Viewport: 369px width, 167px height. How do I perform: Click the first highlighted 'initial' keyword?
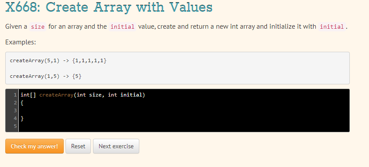point(122,27)
